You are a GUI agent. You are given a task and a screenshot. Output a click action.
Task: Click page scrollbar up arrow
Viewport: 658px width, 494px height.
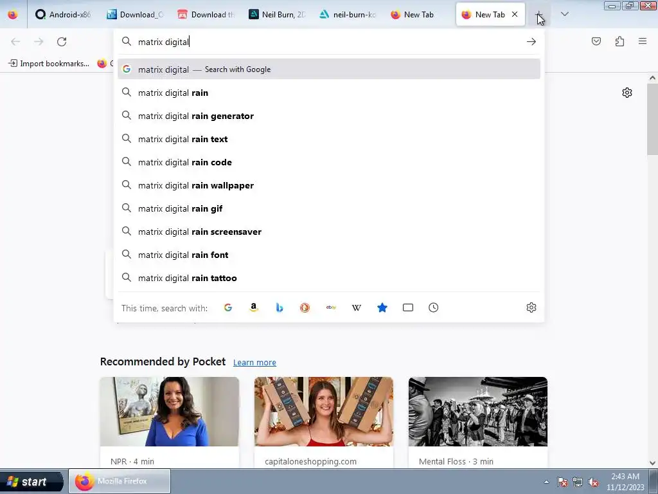(x=652, y=78)
